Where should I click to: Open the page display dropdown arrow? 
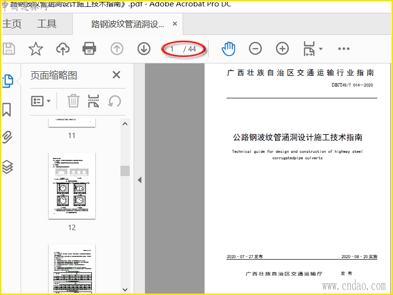(x=321, y=49)
